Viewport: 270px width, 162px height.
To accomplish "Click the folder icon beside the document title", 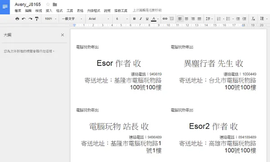I will pos(55,4).
